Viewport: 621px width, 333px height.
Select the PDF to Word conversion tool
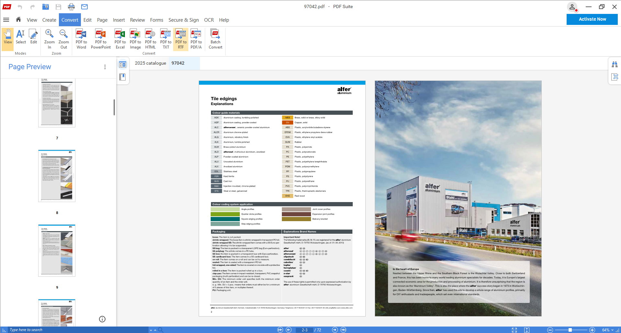coord(81,38)
